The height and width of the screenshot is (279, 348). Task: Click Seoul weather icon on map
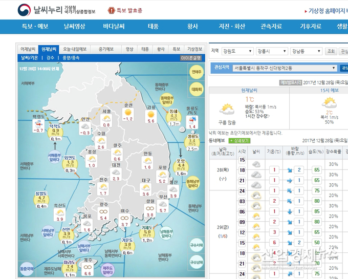(106, 119)
